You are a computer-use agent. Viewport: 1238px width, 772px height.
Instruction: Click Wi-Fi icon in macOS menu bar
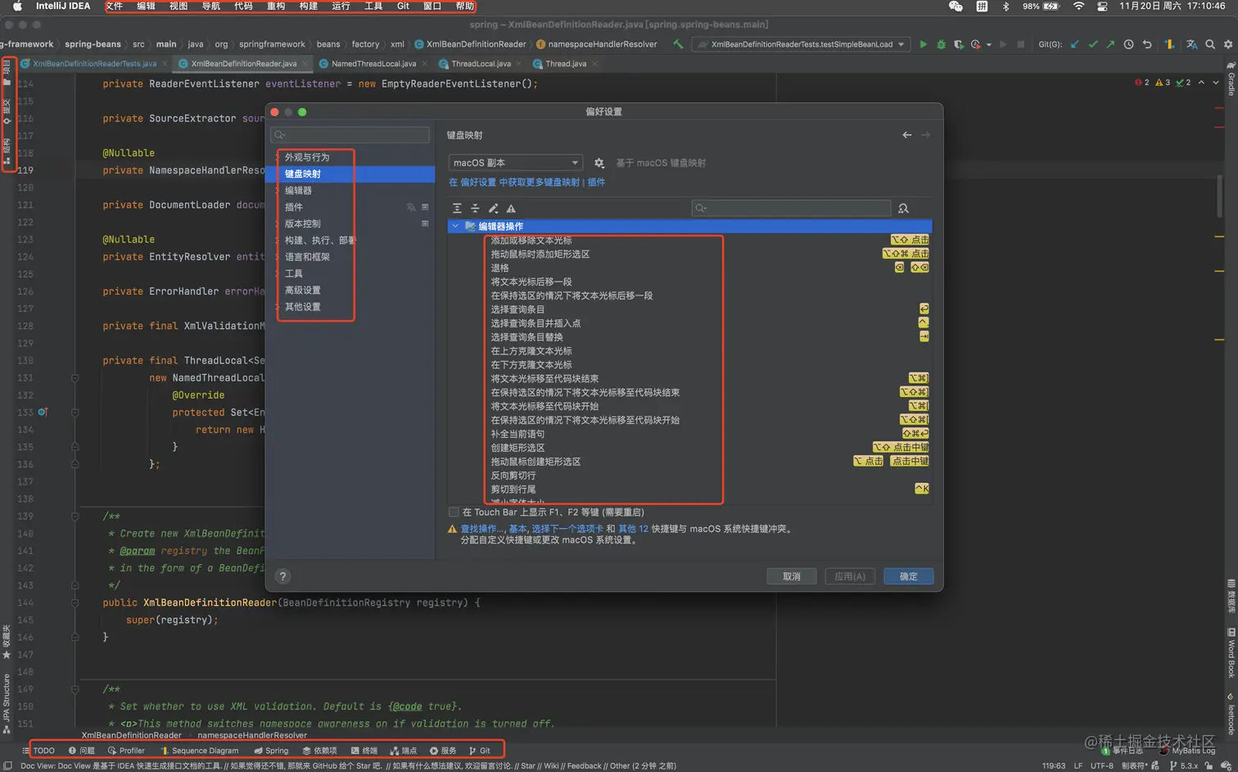(1079, 6)
